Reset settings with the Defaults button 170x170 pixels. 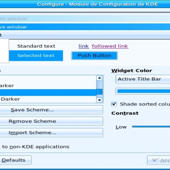pos(15,160)
